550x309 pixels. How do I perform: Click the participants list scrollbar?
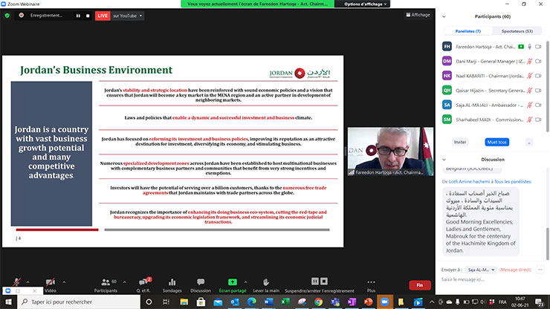pos(547,86)
